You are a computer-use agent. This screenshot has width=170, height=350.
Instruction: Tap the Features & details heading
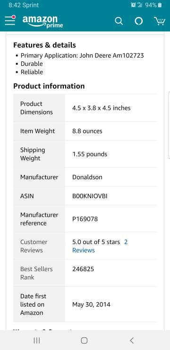pyautogui.click(x=44, y=45)
